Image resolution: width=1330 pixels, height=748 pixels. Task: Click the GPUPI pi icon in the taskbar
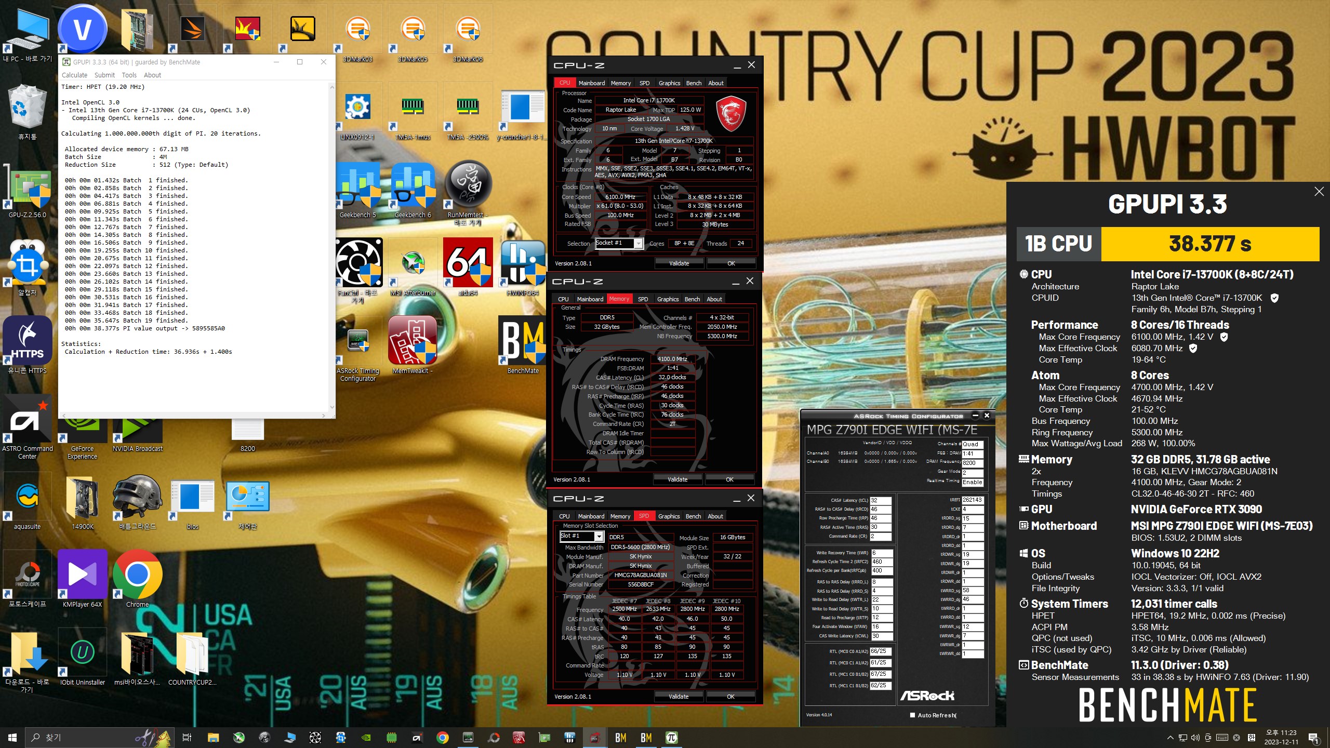[x=671, y=737]
